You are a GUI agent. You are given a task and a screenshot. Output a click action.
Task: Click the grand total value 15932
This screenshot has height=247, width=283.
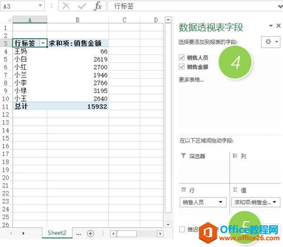click(78, 106)
